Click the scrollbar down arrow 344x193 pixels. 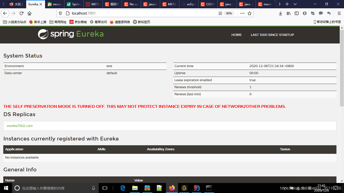pos(342,181)
